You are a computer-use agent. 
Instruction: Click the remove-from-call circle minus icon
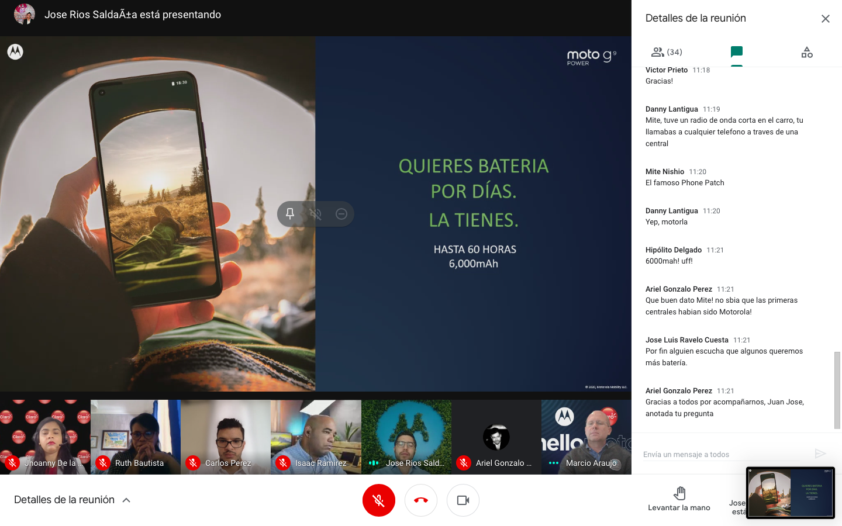pos(341,214)
